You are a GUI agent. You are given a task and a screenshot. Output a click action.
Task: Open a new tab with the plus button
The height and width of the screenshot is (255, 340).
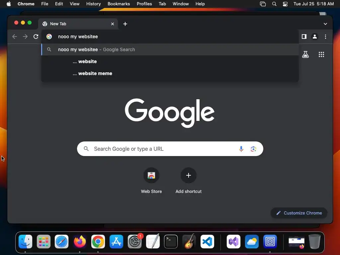125,24
